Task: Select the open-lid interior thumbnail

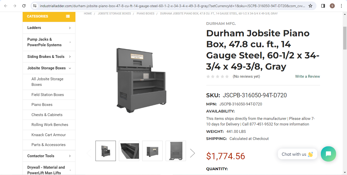Action: [129, 151]
